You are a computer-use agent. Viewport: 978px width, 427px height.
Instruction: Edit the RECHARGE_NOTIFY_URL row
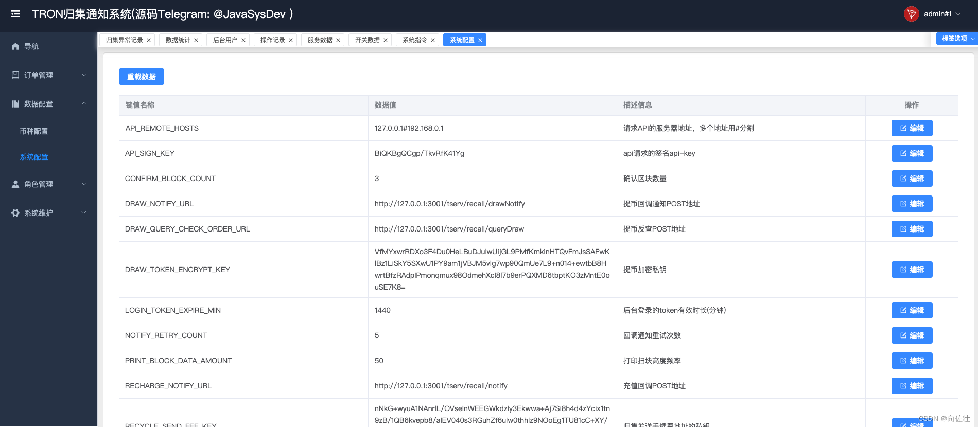coord(912,386)
